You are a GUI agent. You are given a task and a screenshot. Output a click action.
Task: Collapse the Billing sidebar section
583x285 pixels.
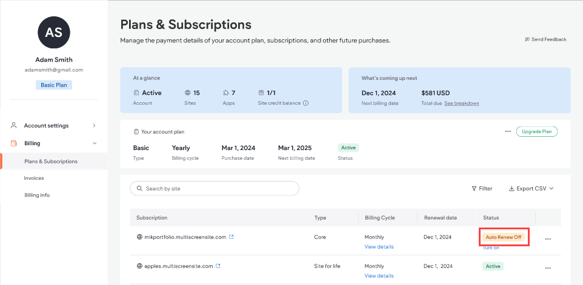tap(94, 143)
